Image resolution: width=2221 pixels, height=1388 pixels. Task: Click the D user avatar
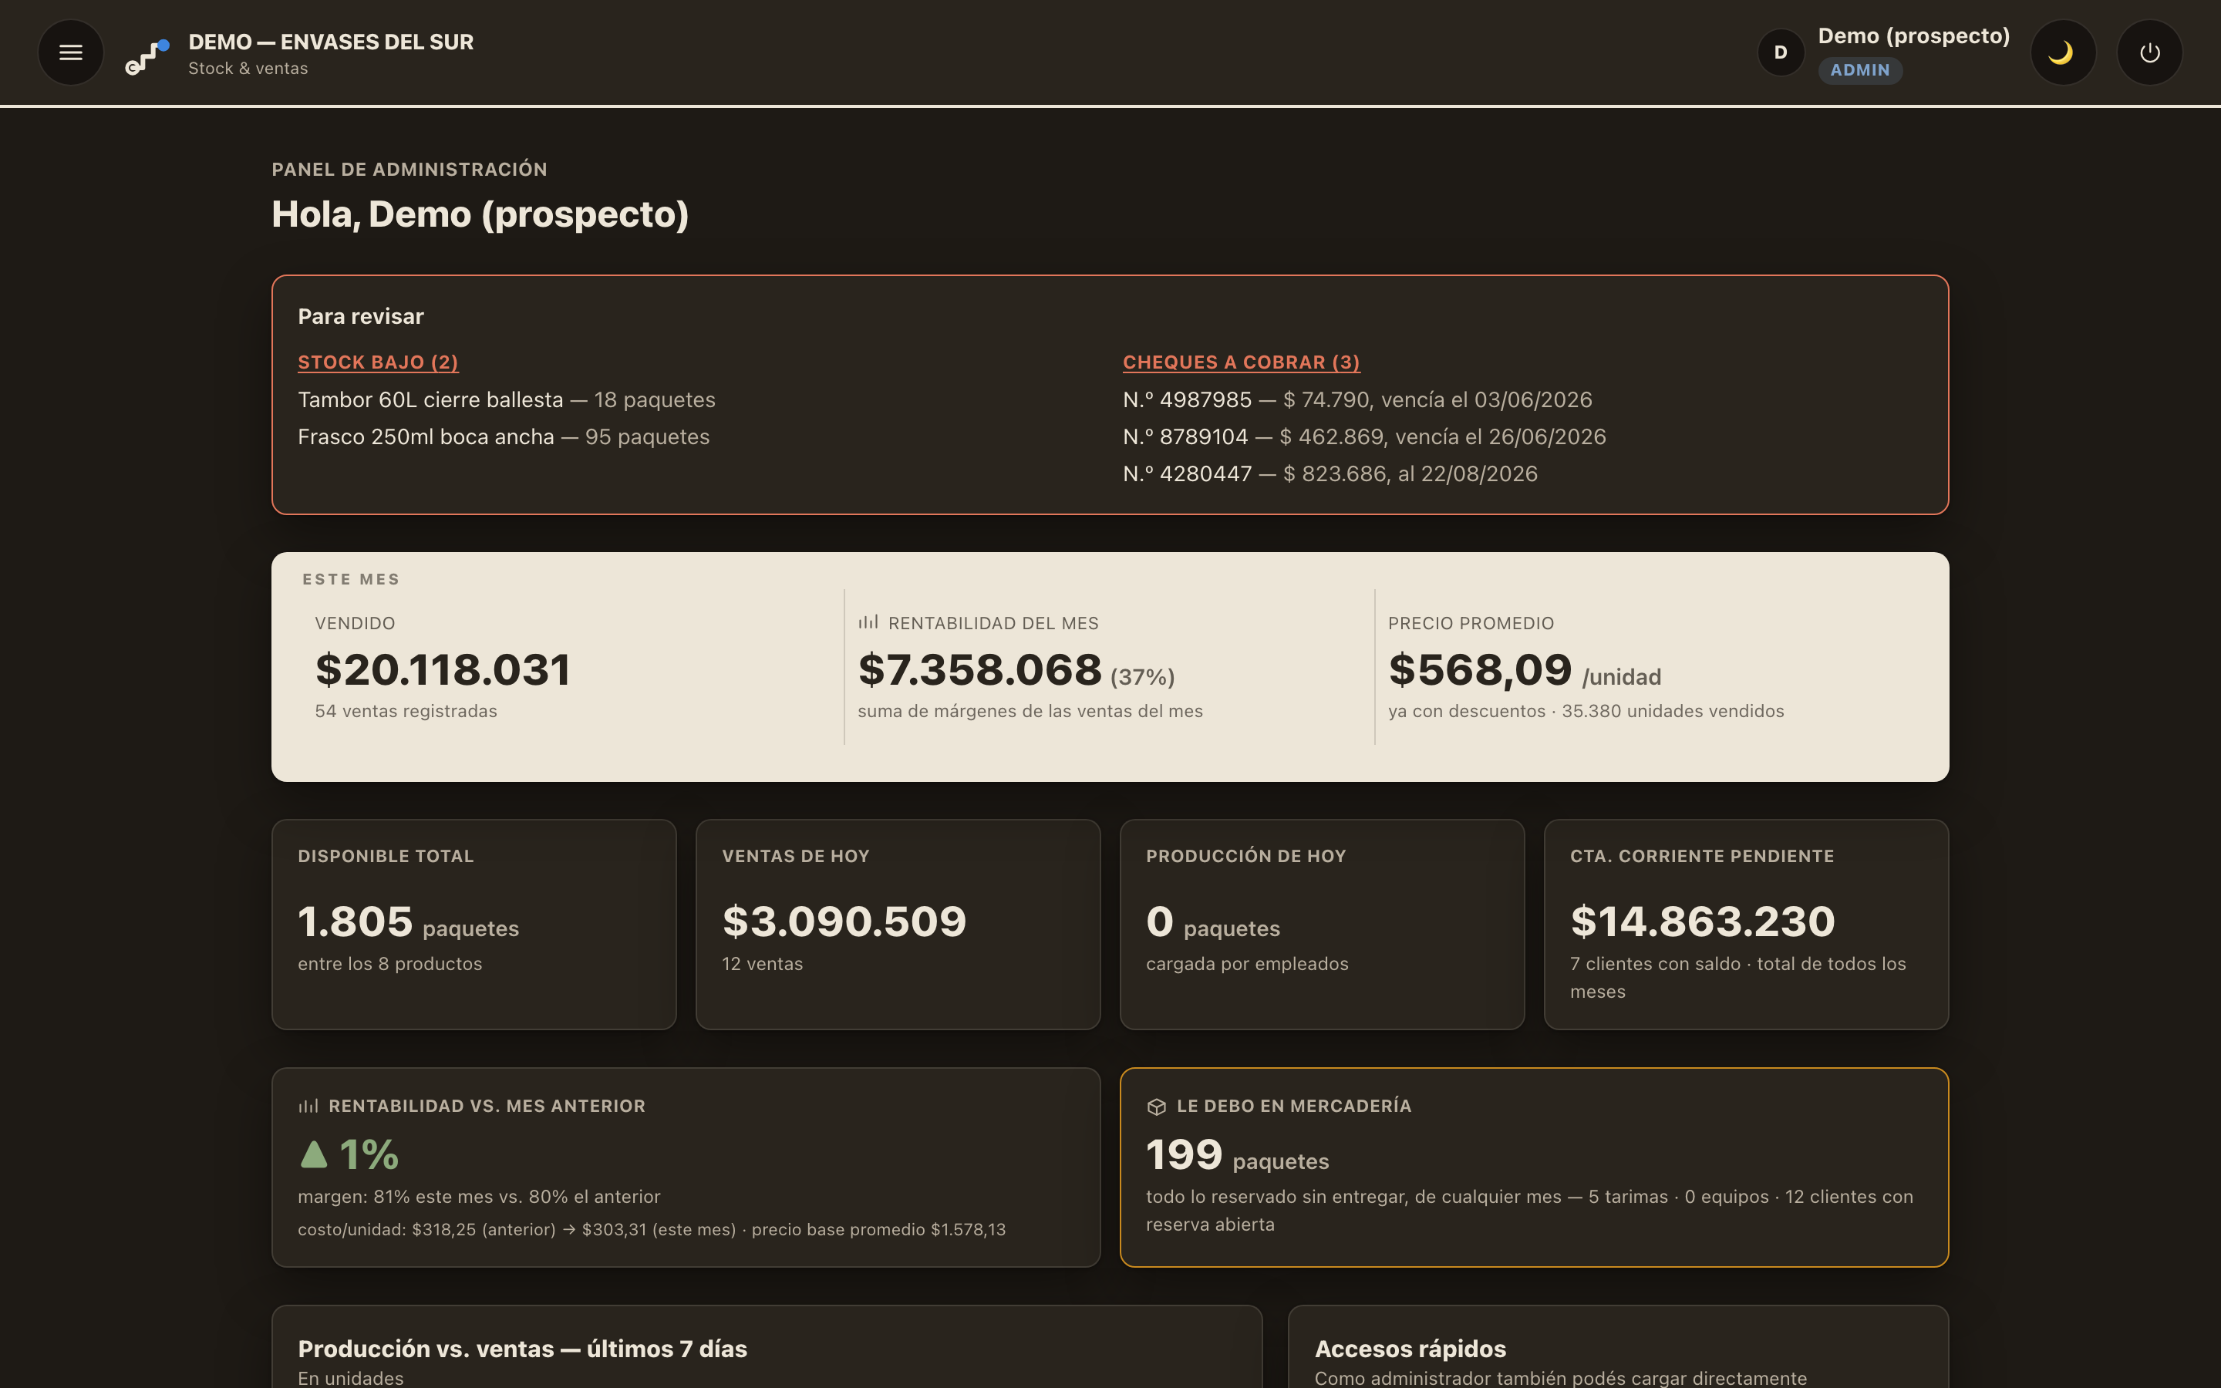1781,52
